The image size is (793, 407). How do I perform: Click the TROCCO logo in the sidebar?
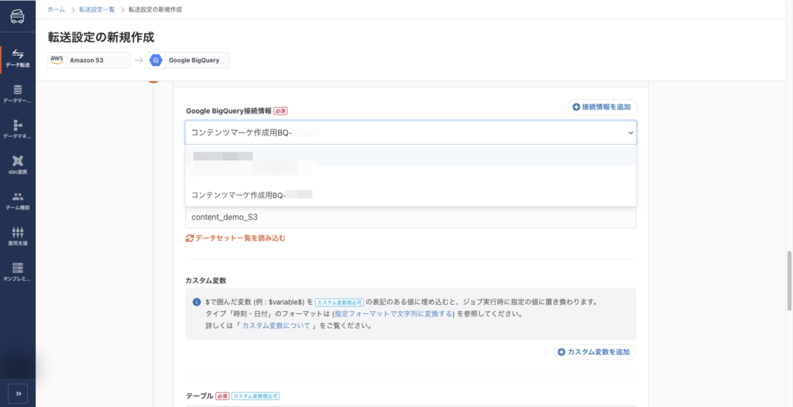click(17, 19)
